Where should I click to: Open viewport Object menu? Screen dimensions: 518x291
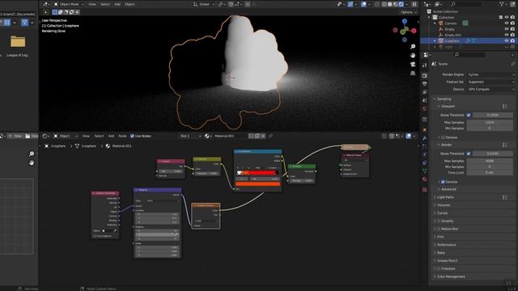[x=129, y=4]
